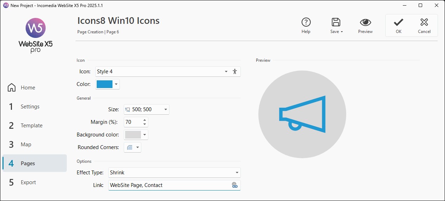Click the 'Page Creation | Page 6' breadcrumb text
The height and width of the screenshot is (201, 445).
tap(98, 32)
